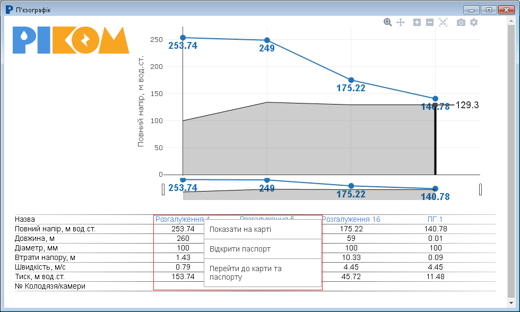Click the Zoom out minus icon

pos(430,22)
